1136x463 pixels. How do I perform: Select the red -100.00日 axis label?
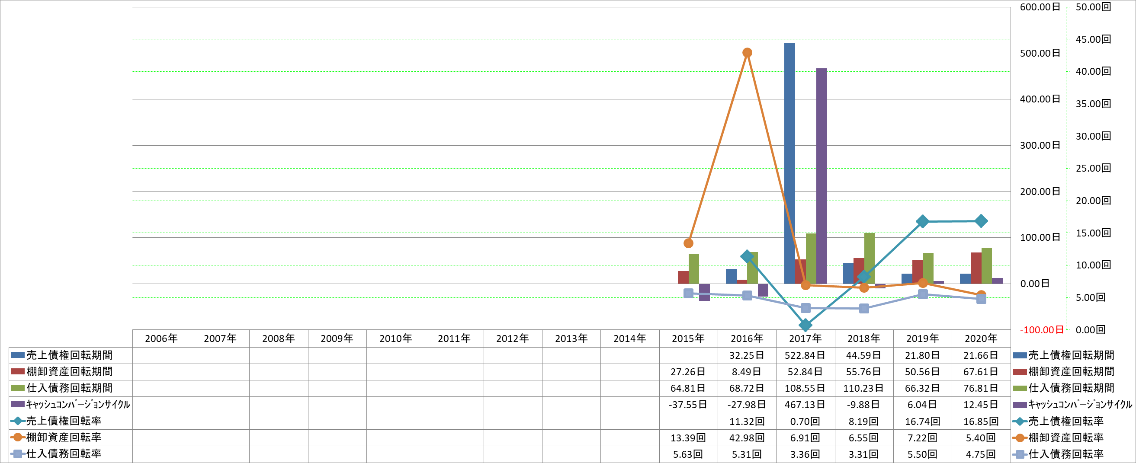[x=1042, y=329]
